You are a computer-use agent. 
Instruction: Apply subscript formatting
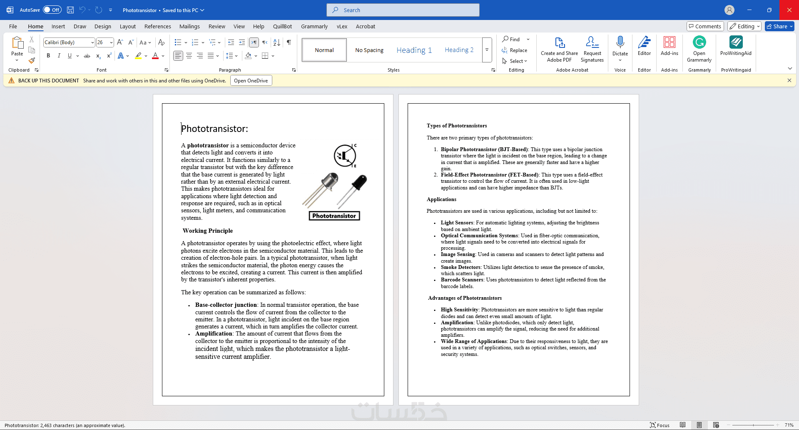[98, 56]
